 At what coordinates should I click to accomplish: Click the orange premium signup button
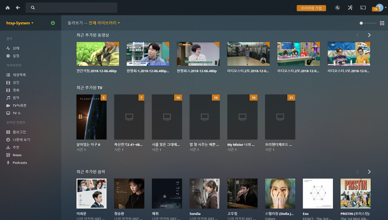311,8
